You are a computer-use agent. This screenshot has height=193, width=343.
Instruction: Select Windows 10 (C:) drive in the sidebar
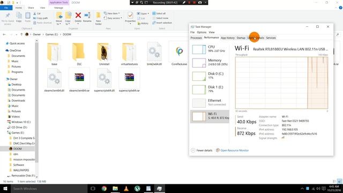[21, 122]
